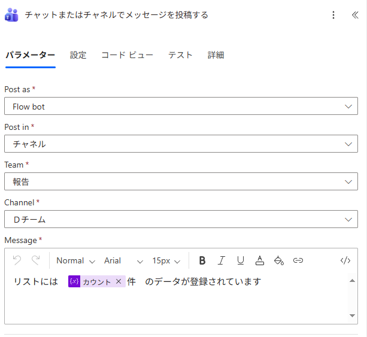
Task: Open the three-dot more options menu
Action: (333, 15)
